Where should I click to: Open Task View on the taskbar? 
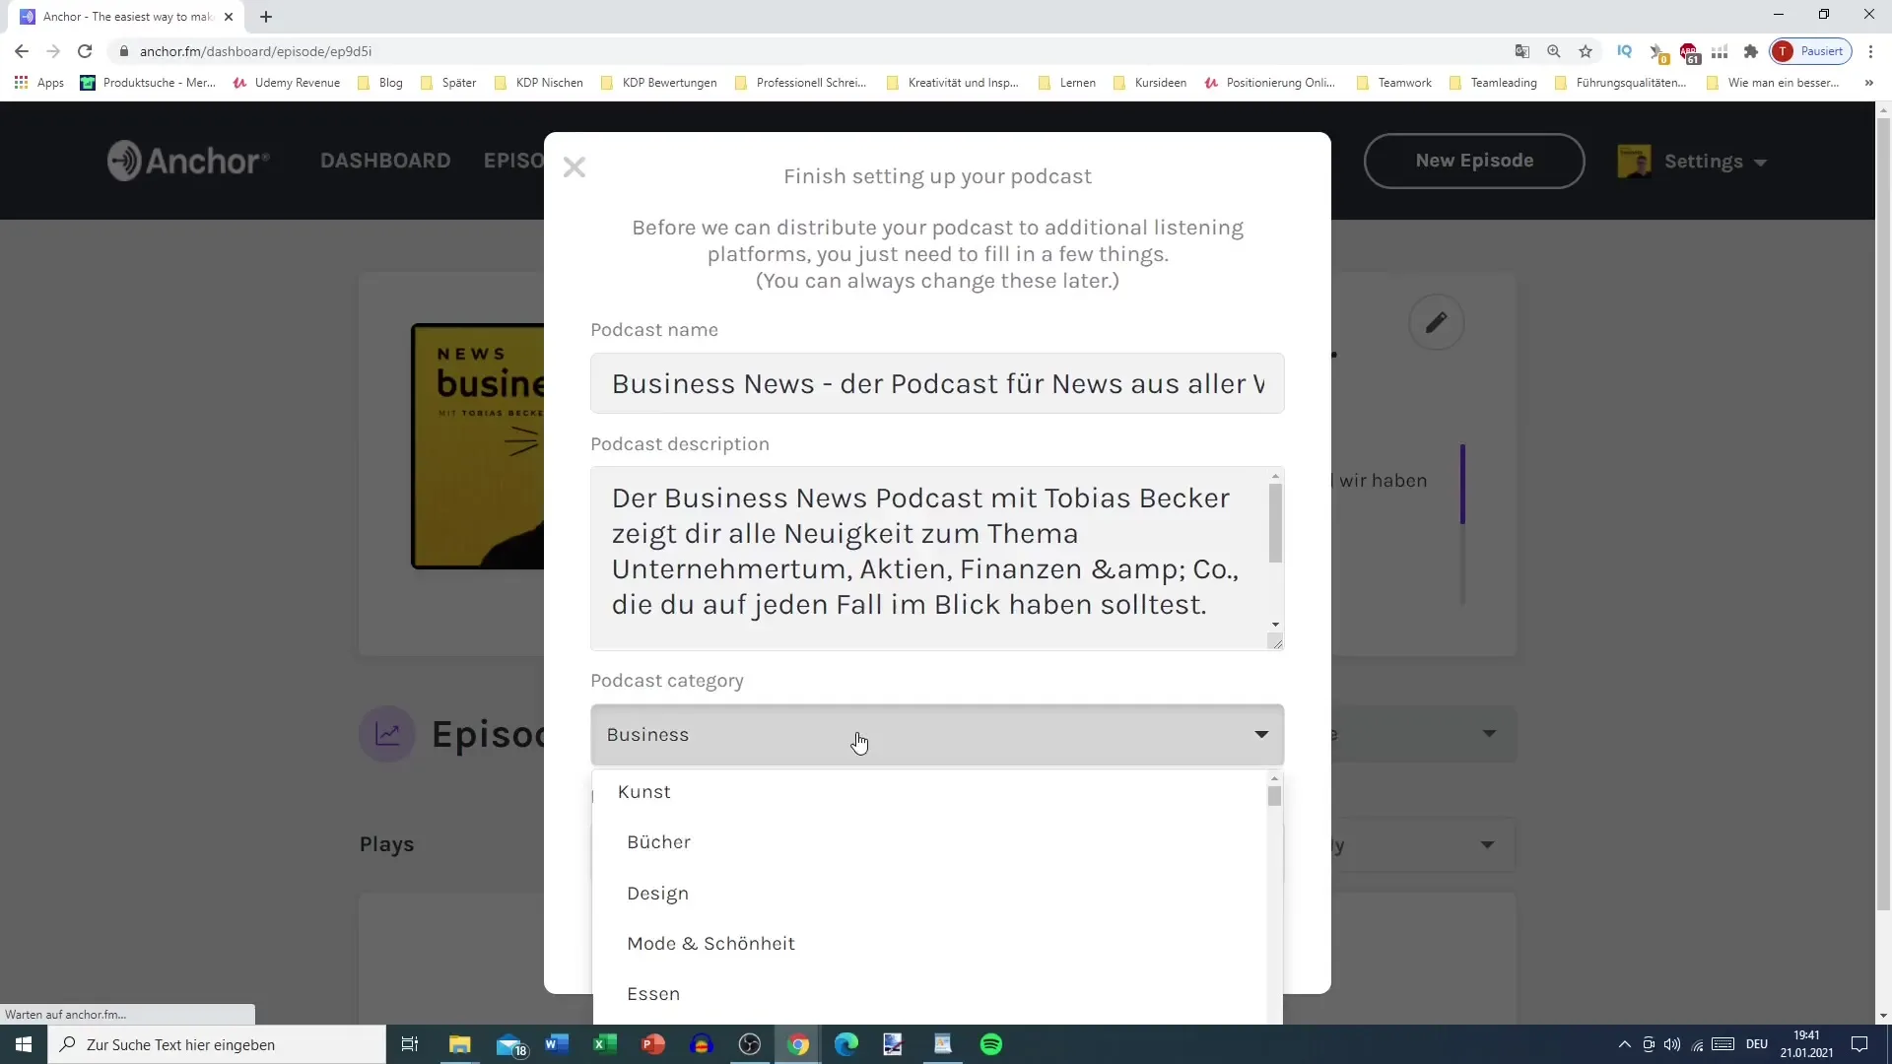pyautogui.click(x=410, y=1044)
